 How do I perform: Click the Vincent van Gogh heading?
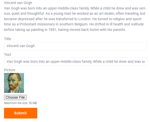tap(18, 3)
